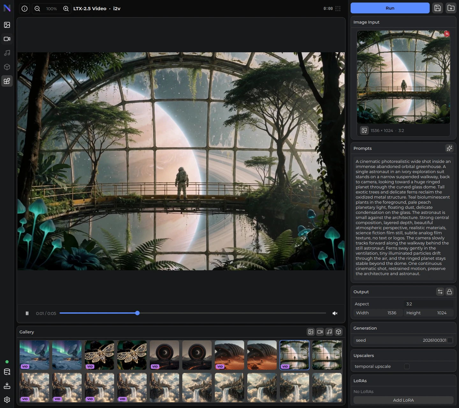Click the Upscalers section header
The image size is (459, 408).
364,355
